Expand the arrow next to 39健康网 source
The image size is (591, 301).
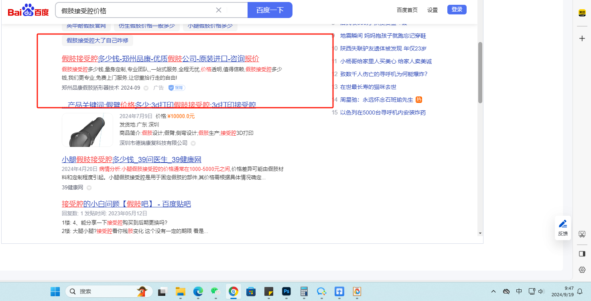(x=89, y=188)
